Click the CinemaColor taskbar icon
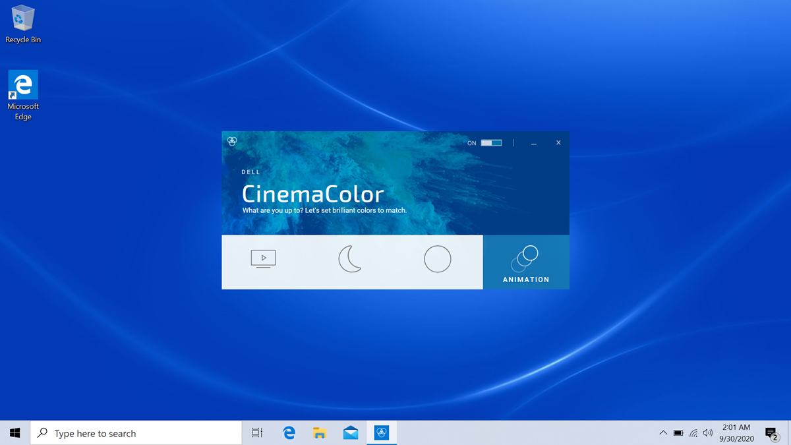Screen dimensions: 791x445 click(x=382, y=433)
